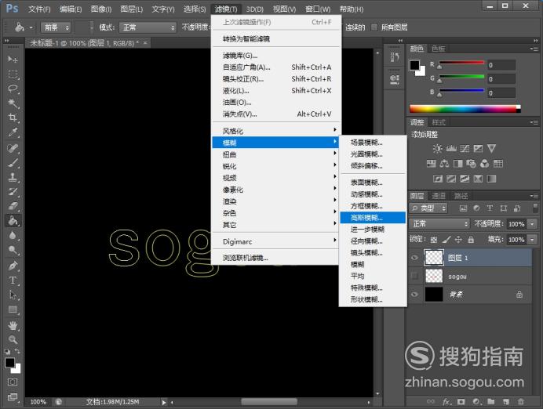This screenshot has height=409, width=543.
Task: Open the 风格化 filter submenu
Action: pyautogui.click(x=276, y=131)
